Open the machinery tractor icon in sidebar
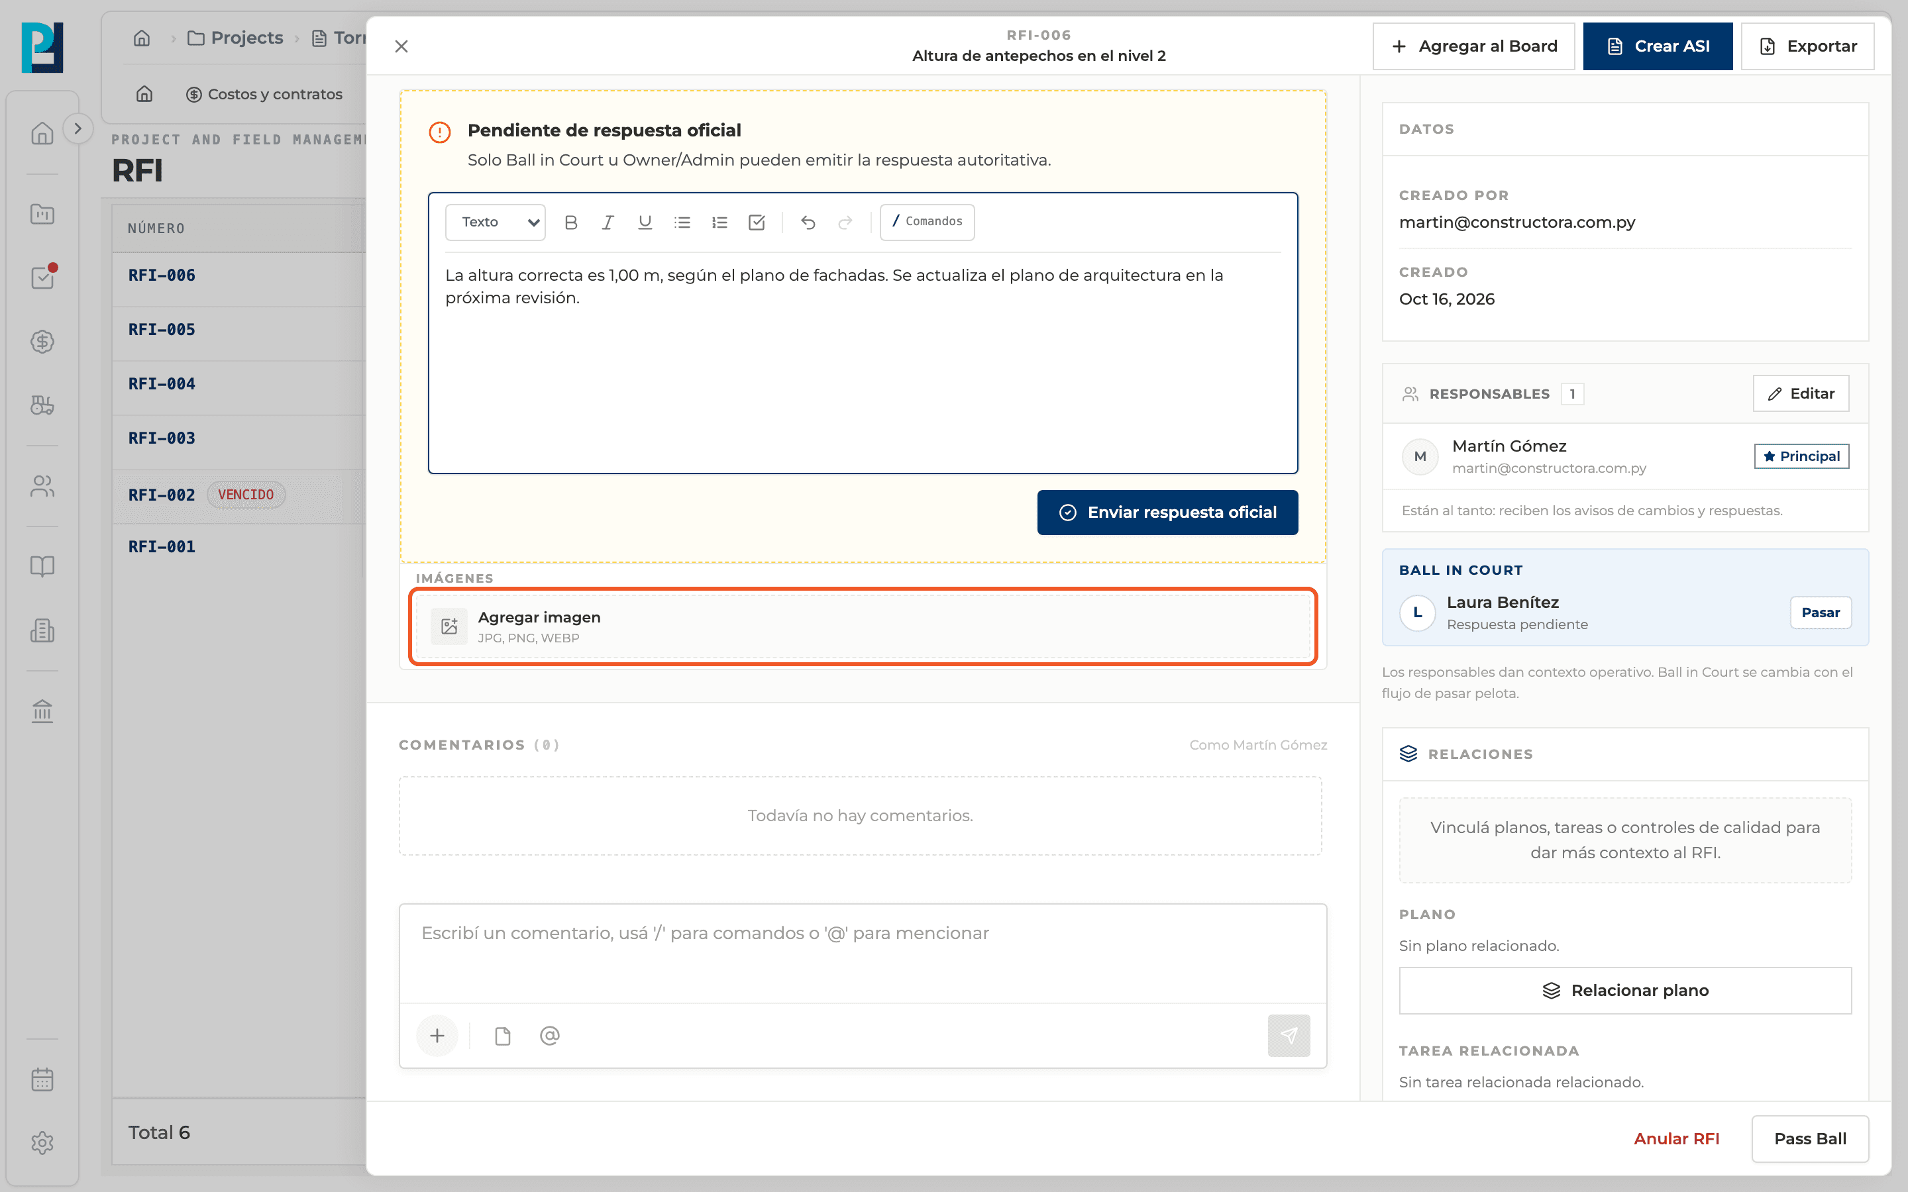 42,405
